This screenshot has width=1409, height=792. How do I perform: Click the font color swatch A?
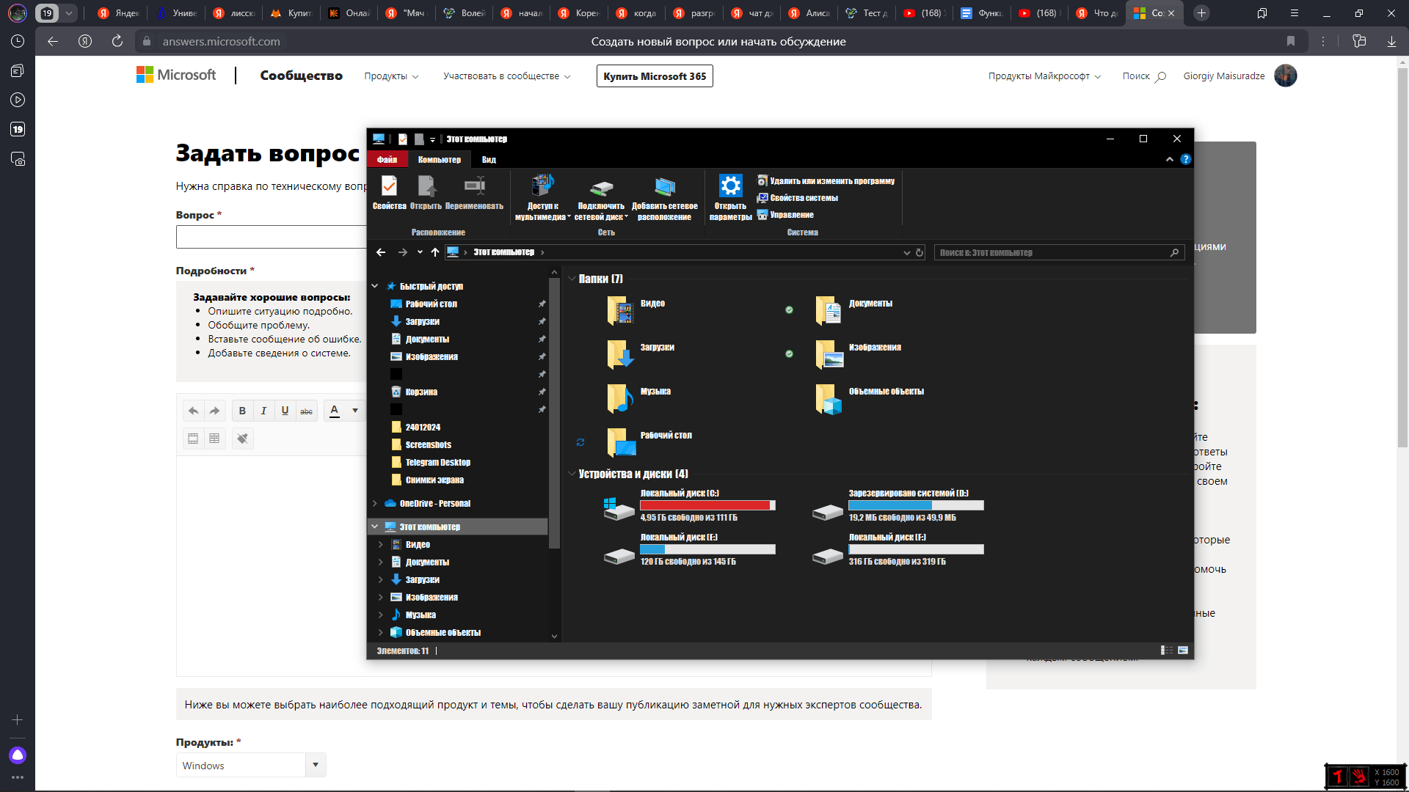click(x=335, y=411)
